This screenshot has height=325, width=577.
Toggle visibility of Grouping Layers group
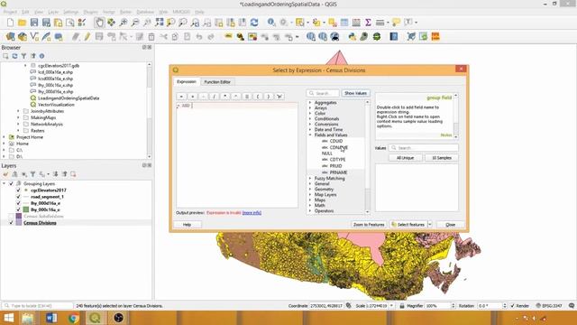11,183
